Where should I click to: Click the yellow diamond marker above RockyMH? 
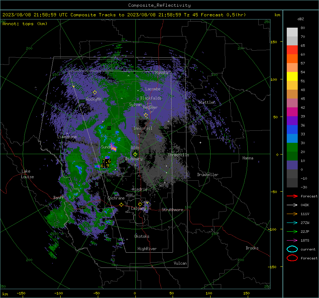tap(95, 92)
